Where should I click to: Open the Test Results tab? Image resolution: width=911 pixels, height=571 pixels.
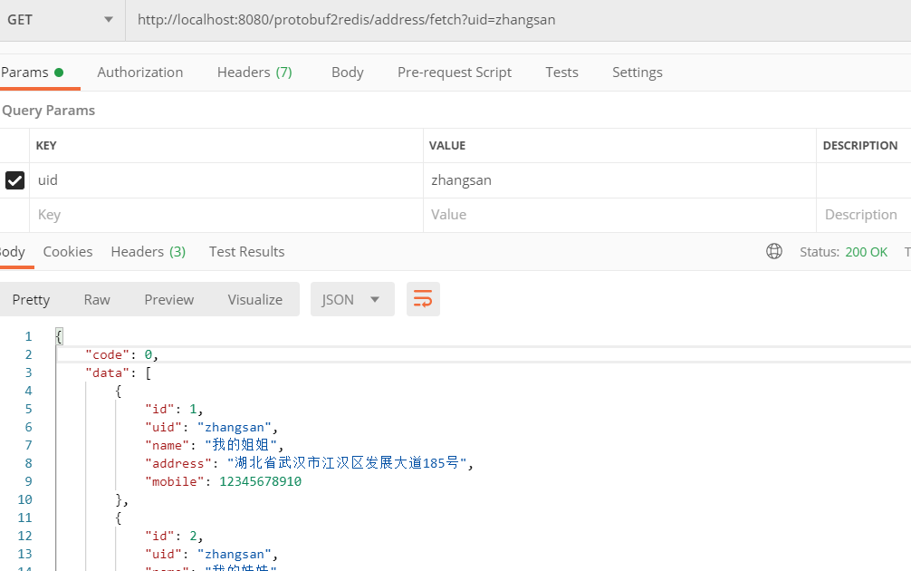tap(247, 252)
